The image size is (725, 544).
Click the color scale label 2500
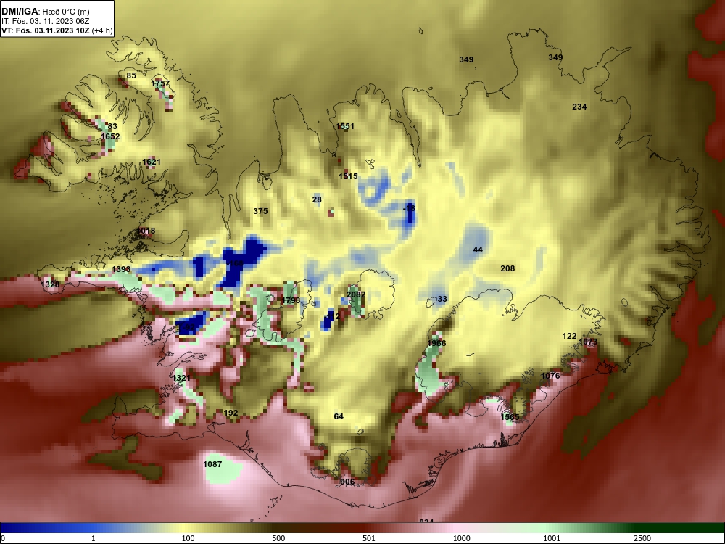click(642, 538)
